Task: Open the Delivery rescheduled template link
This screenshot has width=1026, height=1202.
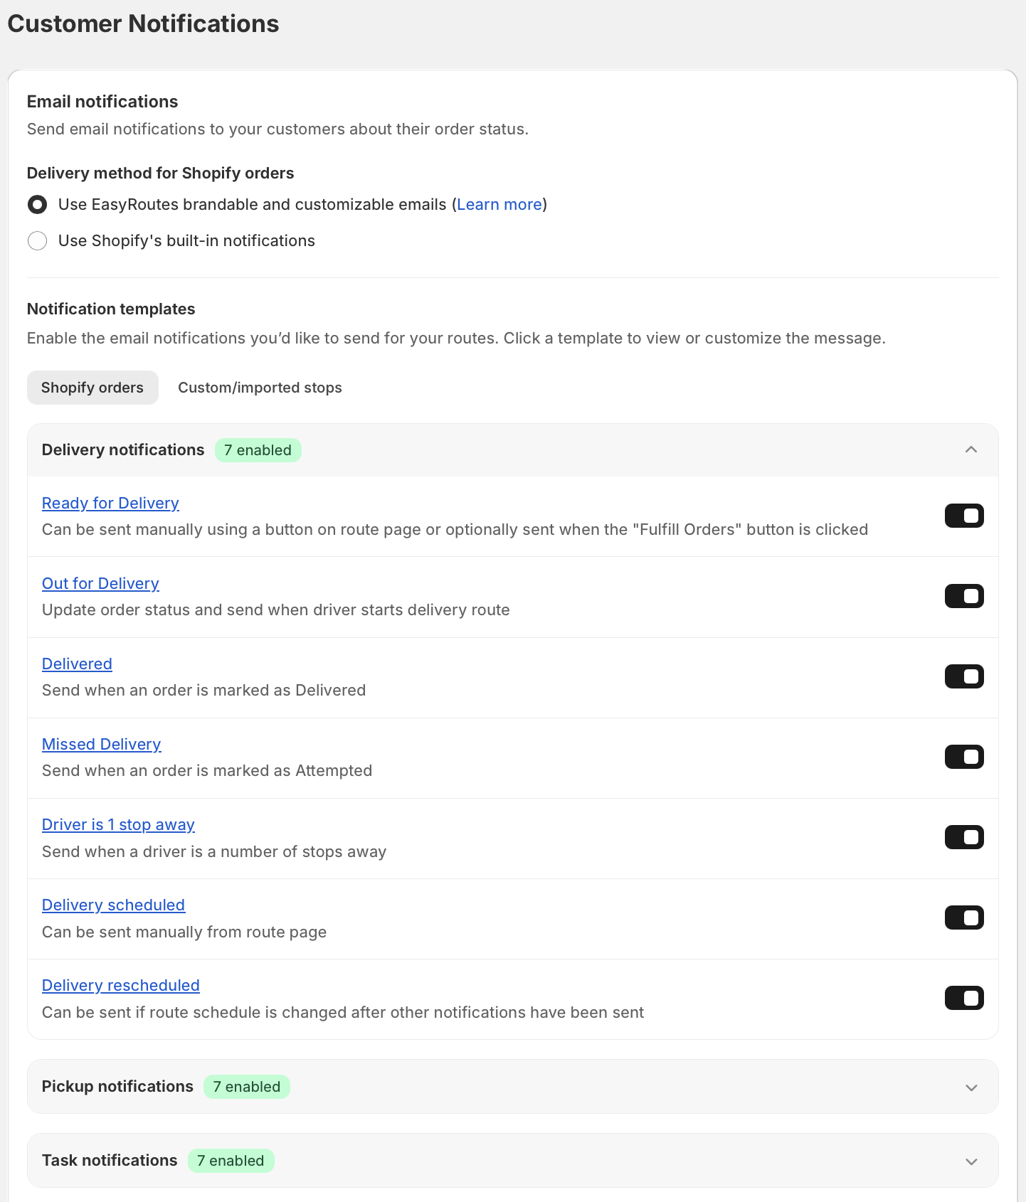Action: point(121,985)
